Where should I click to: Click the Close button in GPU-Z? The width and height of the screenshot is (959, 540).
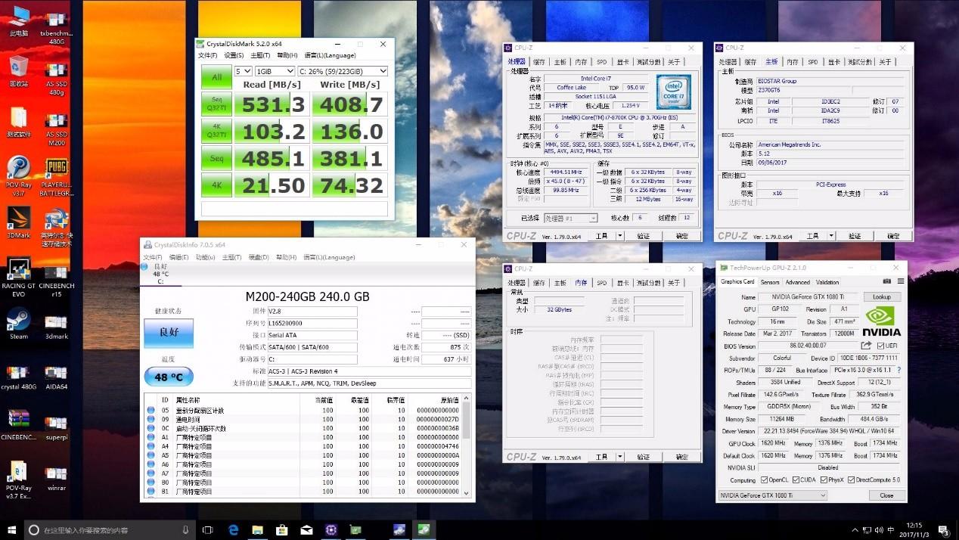(x=886, y=495)
